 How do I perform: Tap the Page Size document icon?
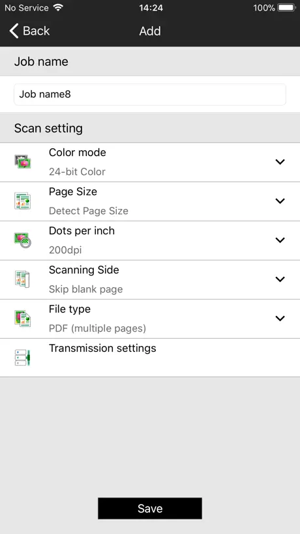tap(23, 200)
